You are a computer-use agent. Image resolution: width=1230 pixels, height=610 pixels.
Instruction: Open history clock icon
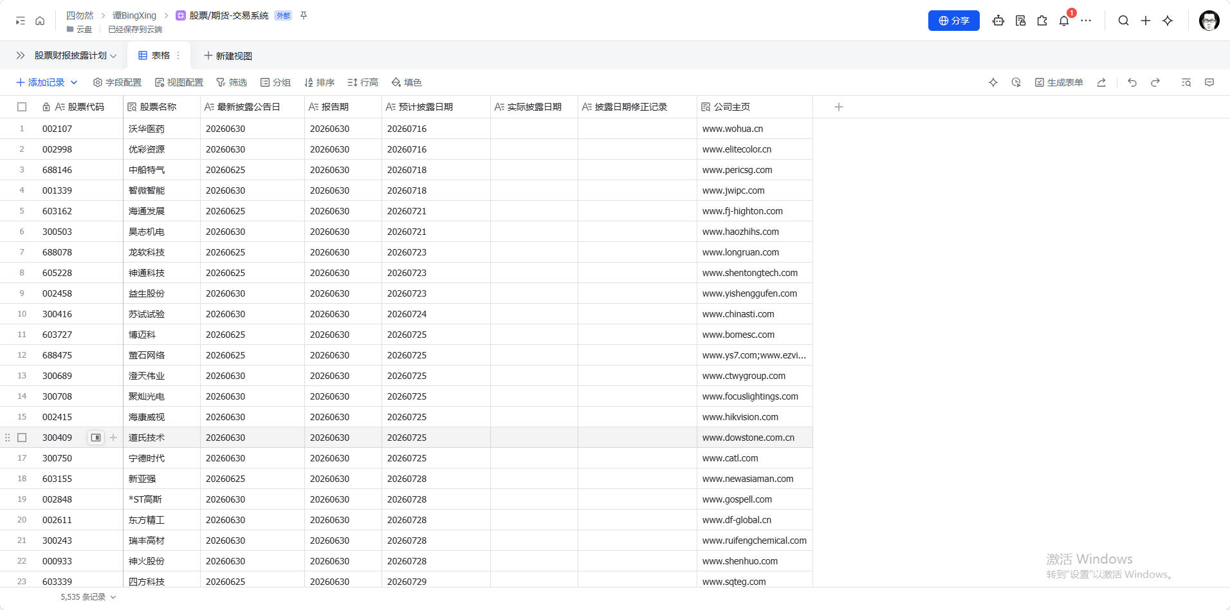coord(1016,82)
